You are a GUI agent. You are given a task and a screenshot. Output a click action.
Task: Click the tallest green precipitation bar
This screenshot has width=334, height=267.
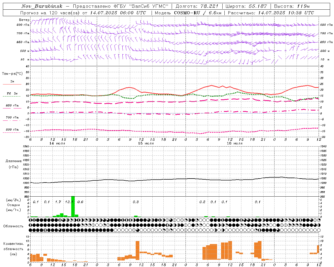tap(73, 207)
